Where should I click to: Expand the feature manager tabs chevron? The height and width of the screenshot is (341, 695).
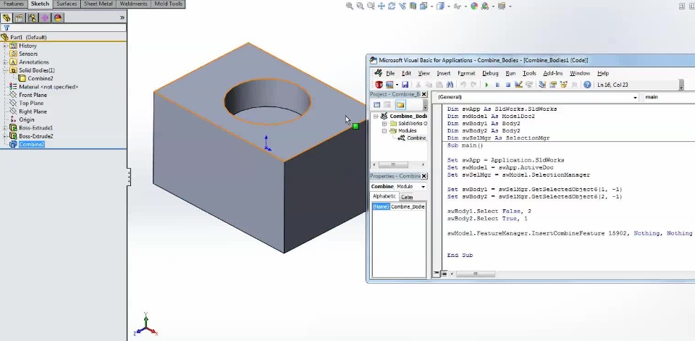[x=122, y=17]
